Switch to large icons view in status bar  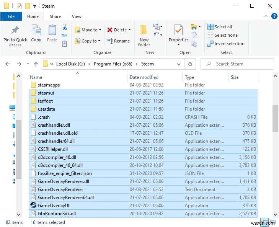pyautogui.click(x=273, y=222)
